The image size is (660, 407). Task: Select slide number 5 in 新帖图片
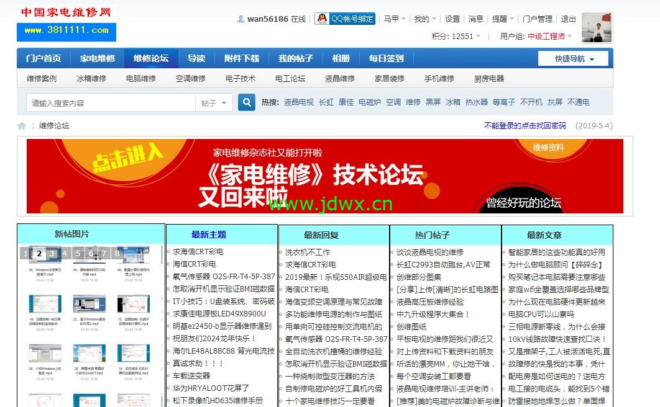pos(78,253)
